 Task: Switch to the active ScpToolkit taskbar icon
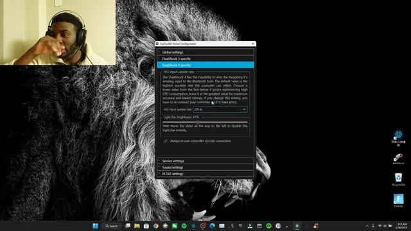tap(297, 226)
